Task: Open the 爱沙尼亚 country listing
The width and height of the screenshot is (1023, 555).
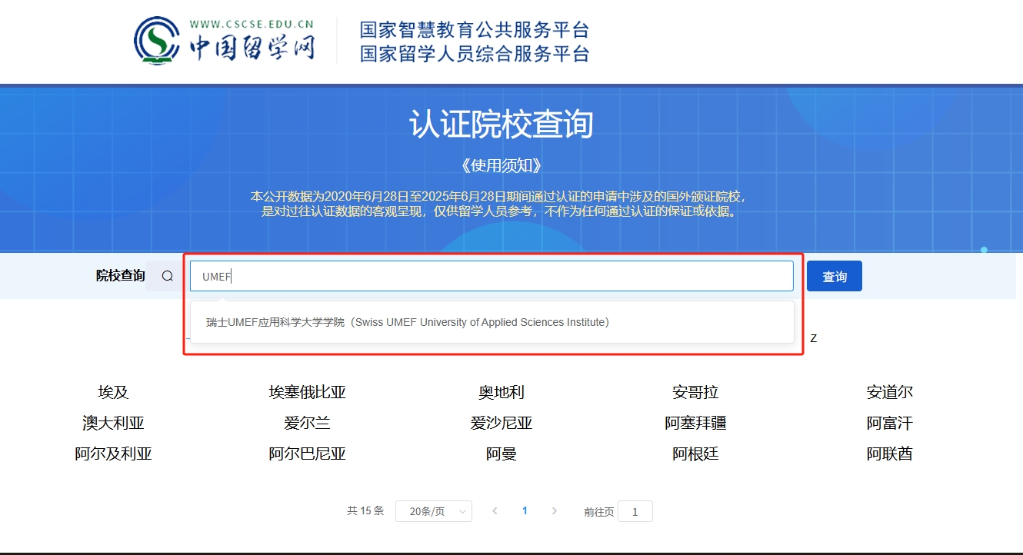Action: (x=502, y=423)
